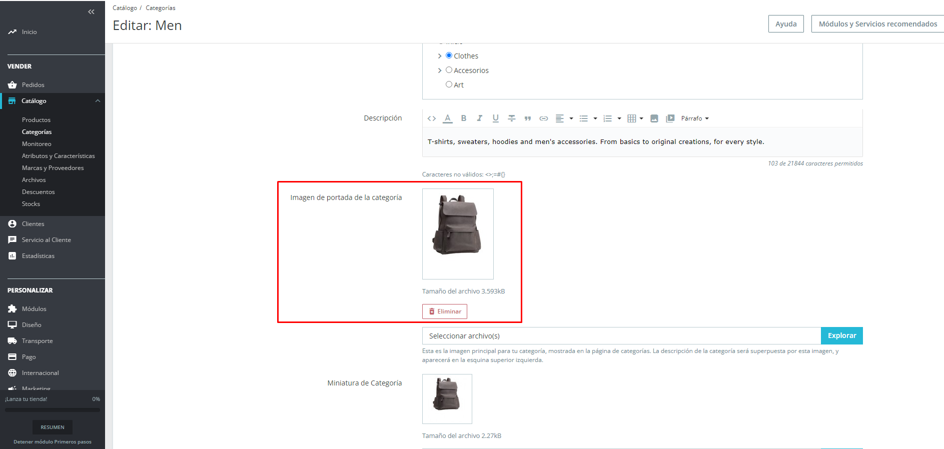Open the numbered list style dropdown arrow
This screenshot has width=944, height=449.
point(619,118)
